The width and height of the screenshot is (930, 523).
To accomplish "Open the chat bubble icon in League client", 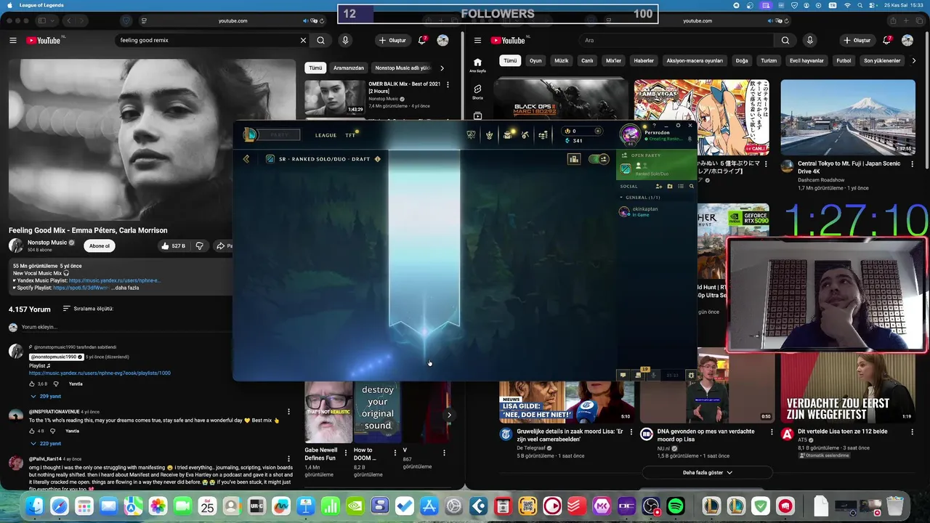I will (623, 375).
